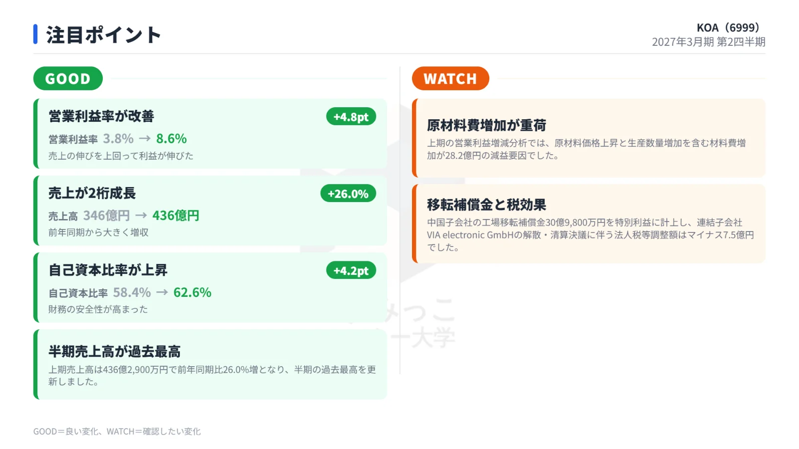Viewport: 799px width, 449px height.
Task: Click the 2027年3月期 第2四半期 period text
Action: pos(709,42)
